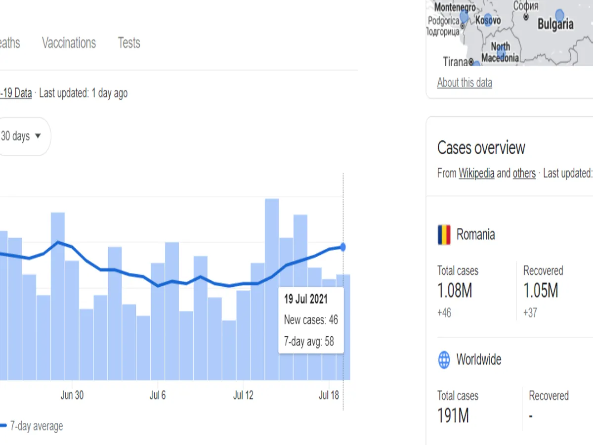Click the Jun 30 axis label
The image size is (593, 445).
72,395
